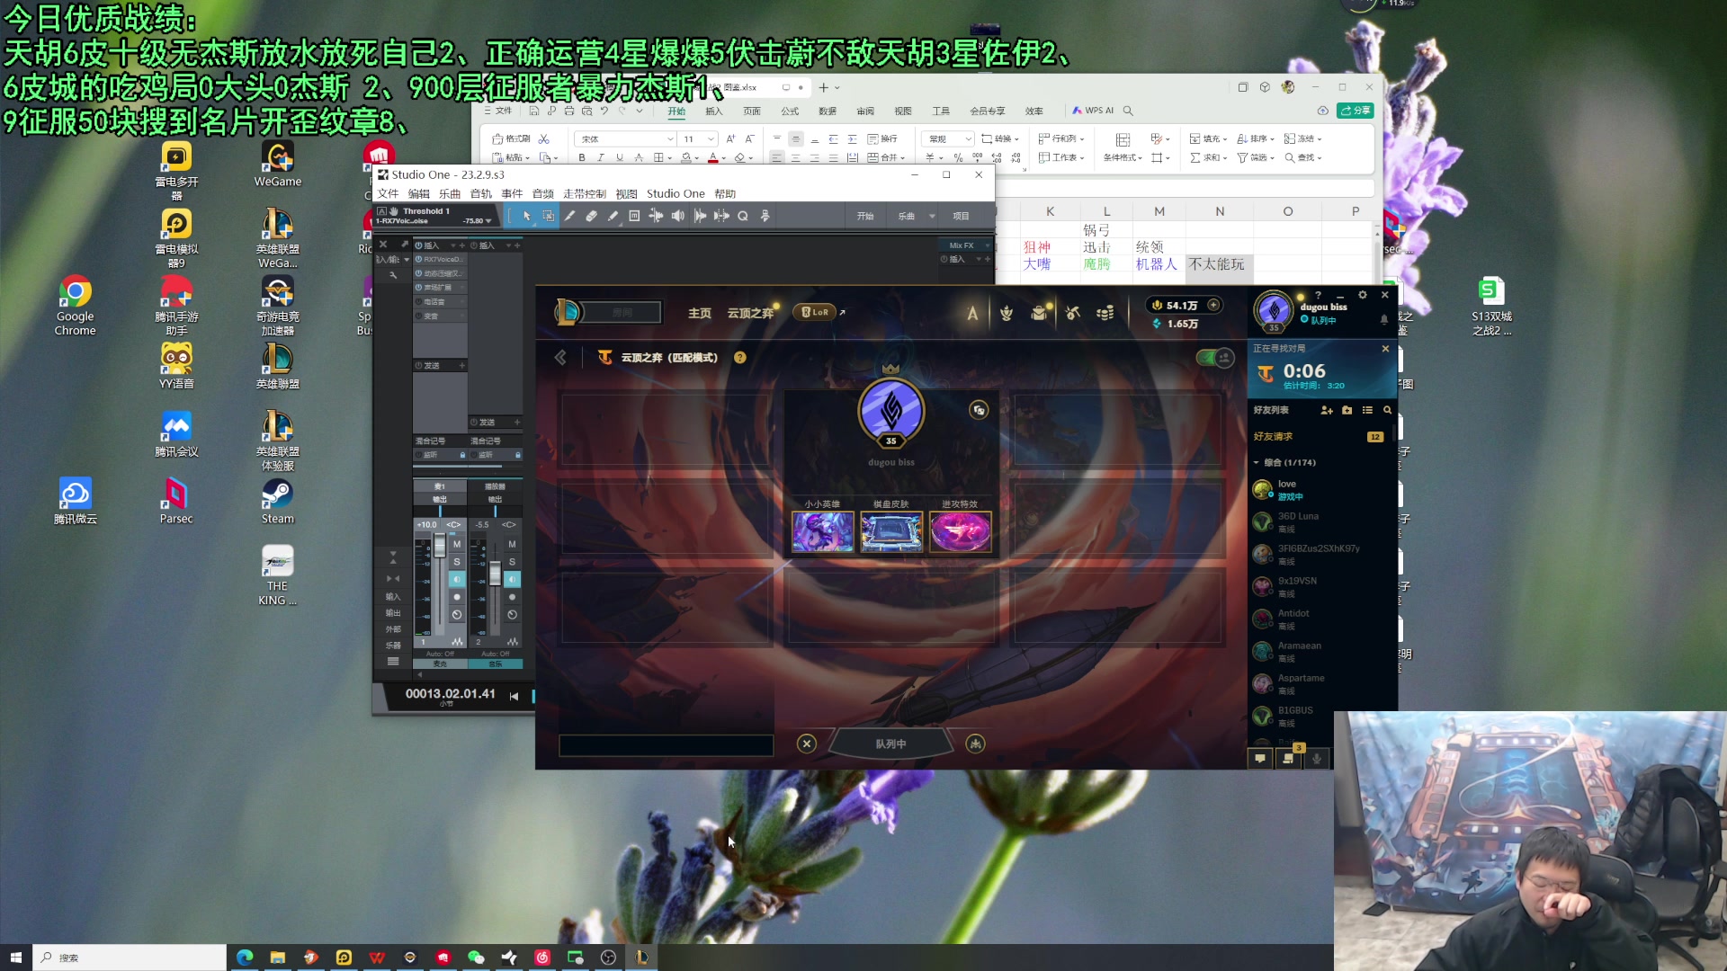
Task: Toggle RX7VoiceD insert power button
Action: [x=418, y=259]
